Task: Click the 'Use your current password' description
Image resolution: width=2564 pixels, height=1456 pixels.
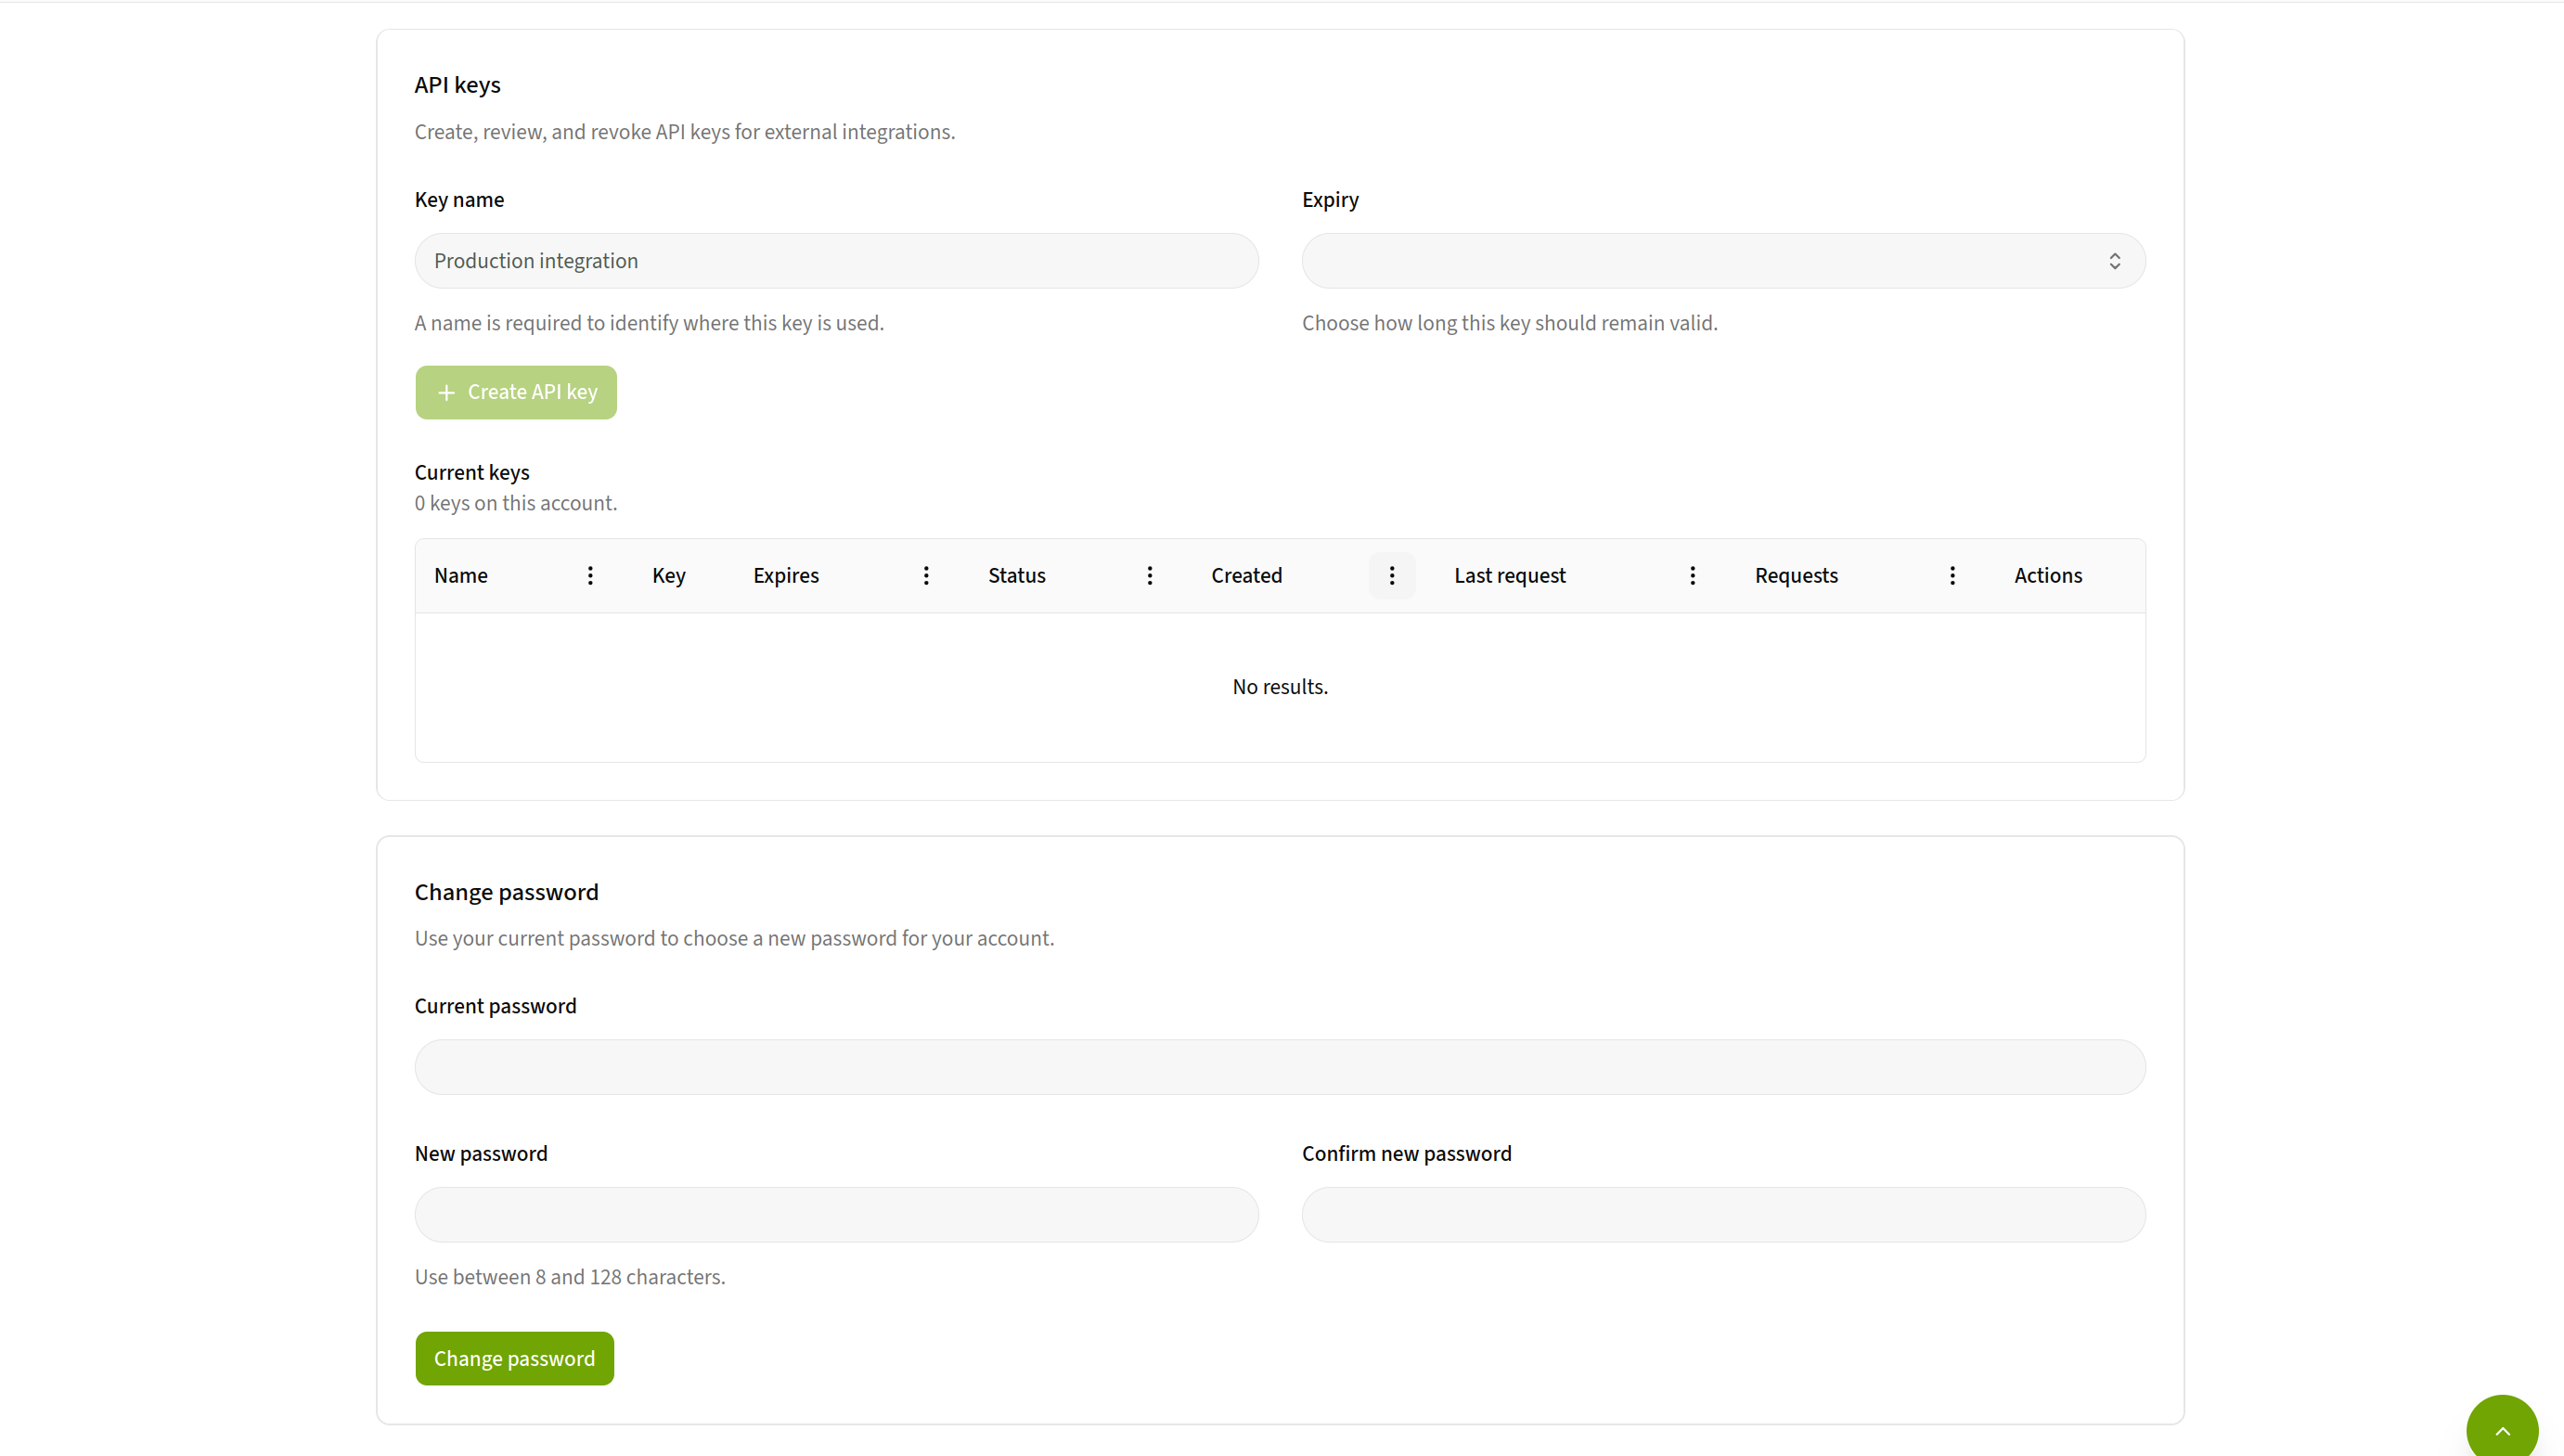Action: click(x=734, y=938)
